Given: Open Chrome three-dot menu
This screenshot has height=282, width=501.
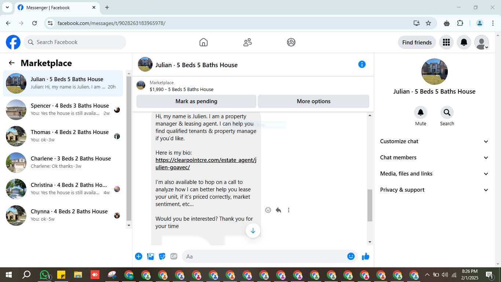Looking at the screenshot, I should point(493,23).
